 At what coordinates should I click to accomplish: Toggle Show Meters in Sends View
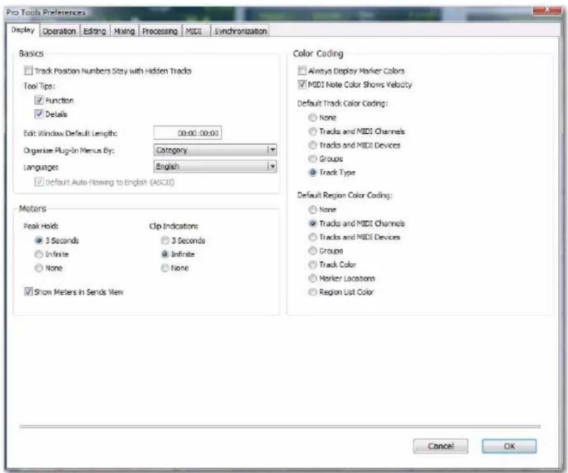pos(28,291)
